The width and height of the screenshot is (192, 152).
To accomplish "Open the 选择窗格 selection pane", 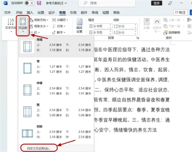I will click(x=172, y=32).
